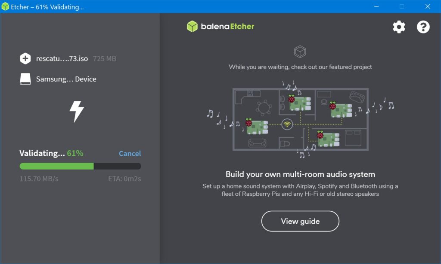
Task: Click the rescatu....73.iso file name
Action: (62, 58)
